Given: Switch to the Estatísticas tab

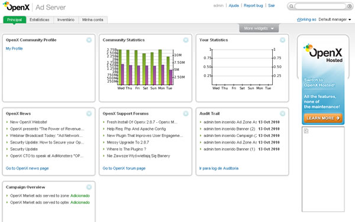Looking at the screenshot, I should pos(40,19).
